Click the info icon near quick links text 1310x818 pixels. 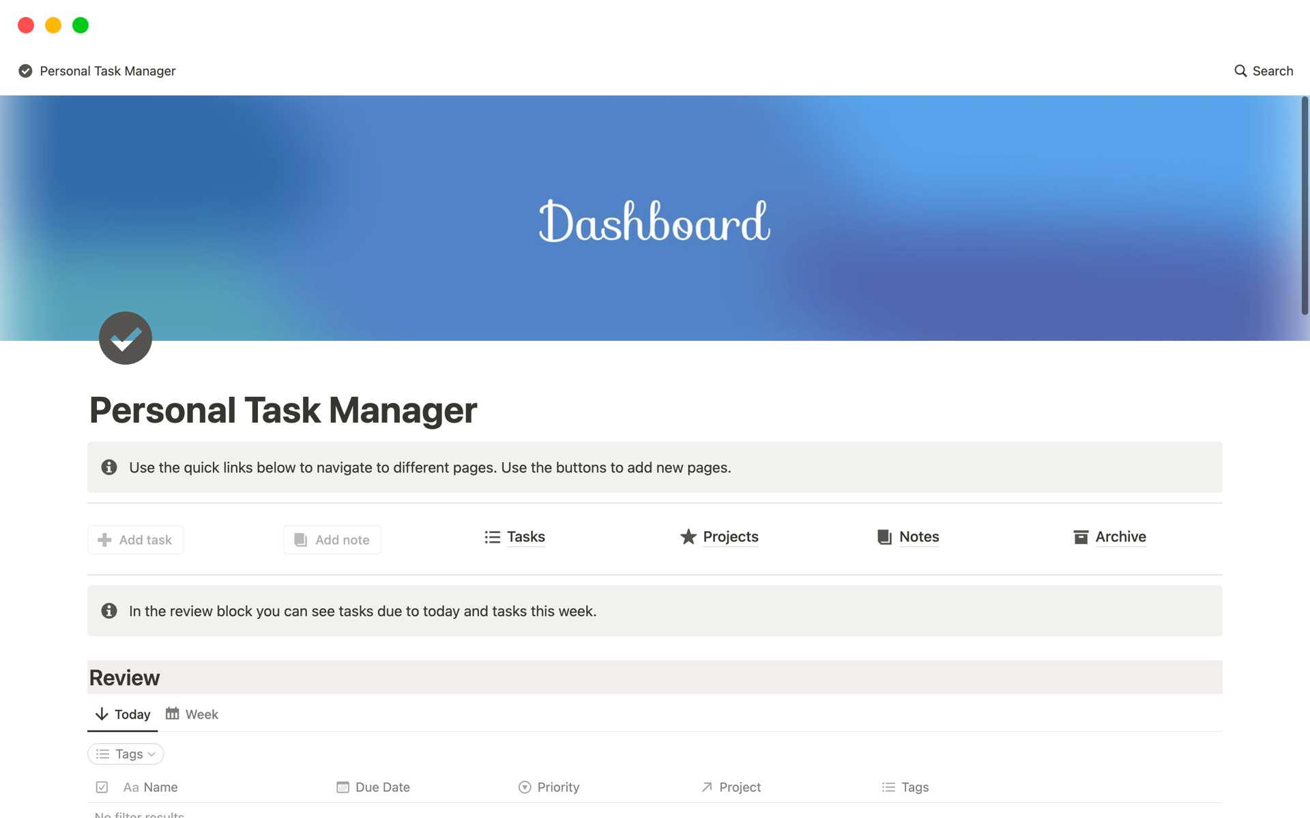click(x=109, y=466)
